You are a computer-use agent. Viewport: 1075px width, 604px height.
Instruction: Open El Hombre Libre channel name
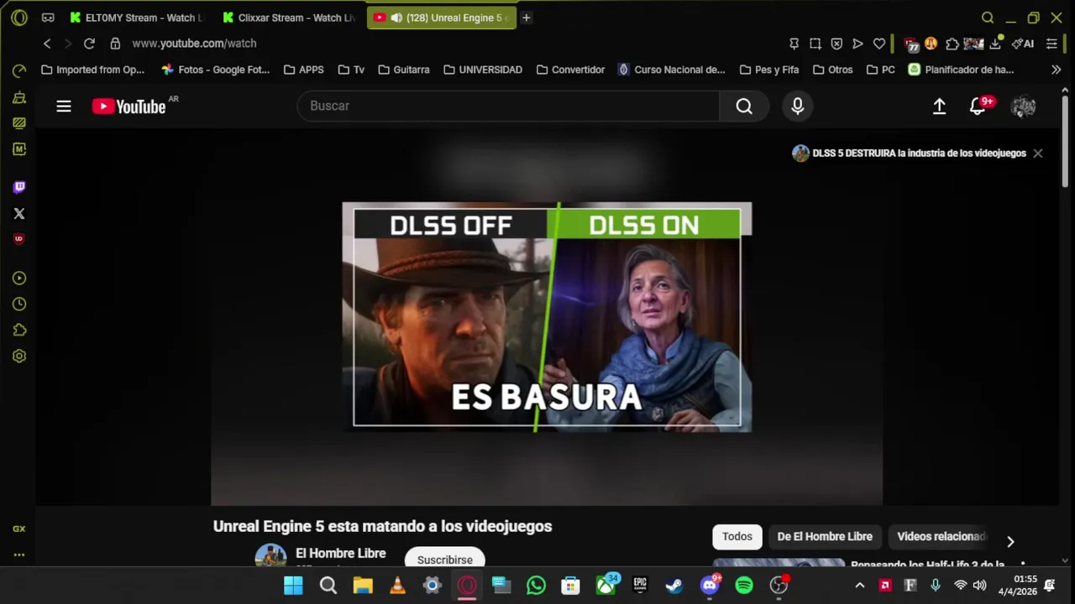tap(340, 554)
